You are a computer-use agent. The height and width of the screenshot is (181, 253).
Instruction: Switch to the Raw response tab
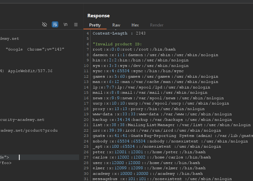(116, 25)
